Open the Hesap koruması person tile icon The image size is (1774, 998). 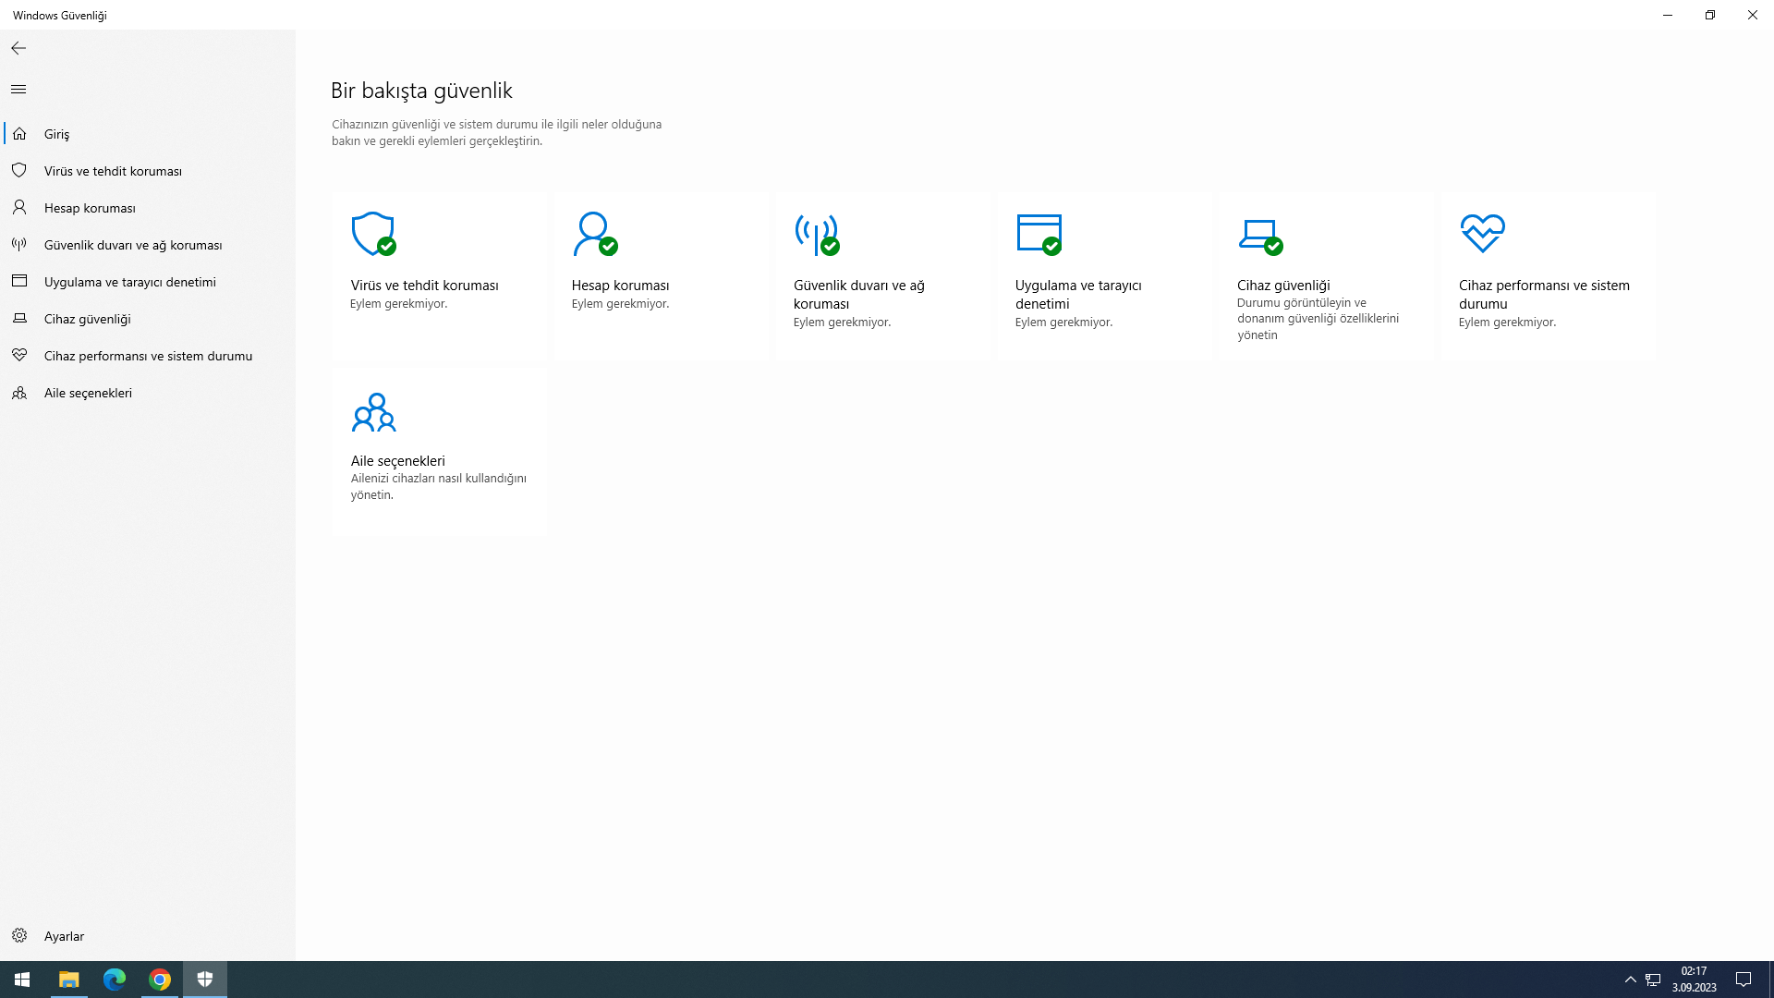click(594, 234)
